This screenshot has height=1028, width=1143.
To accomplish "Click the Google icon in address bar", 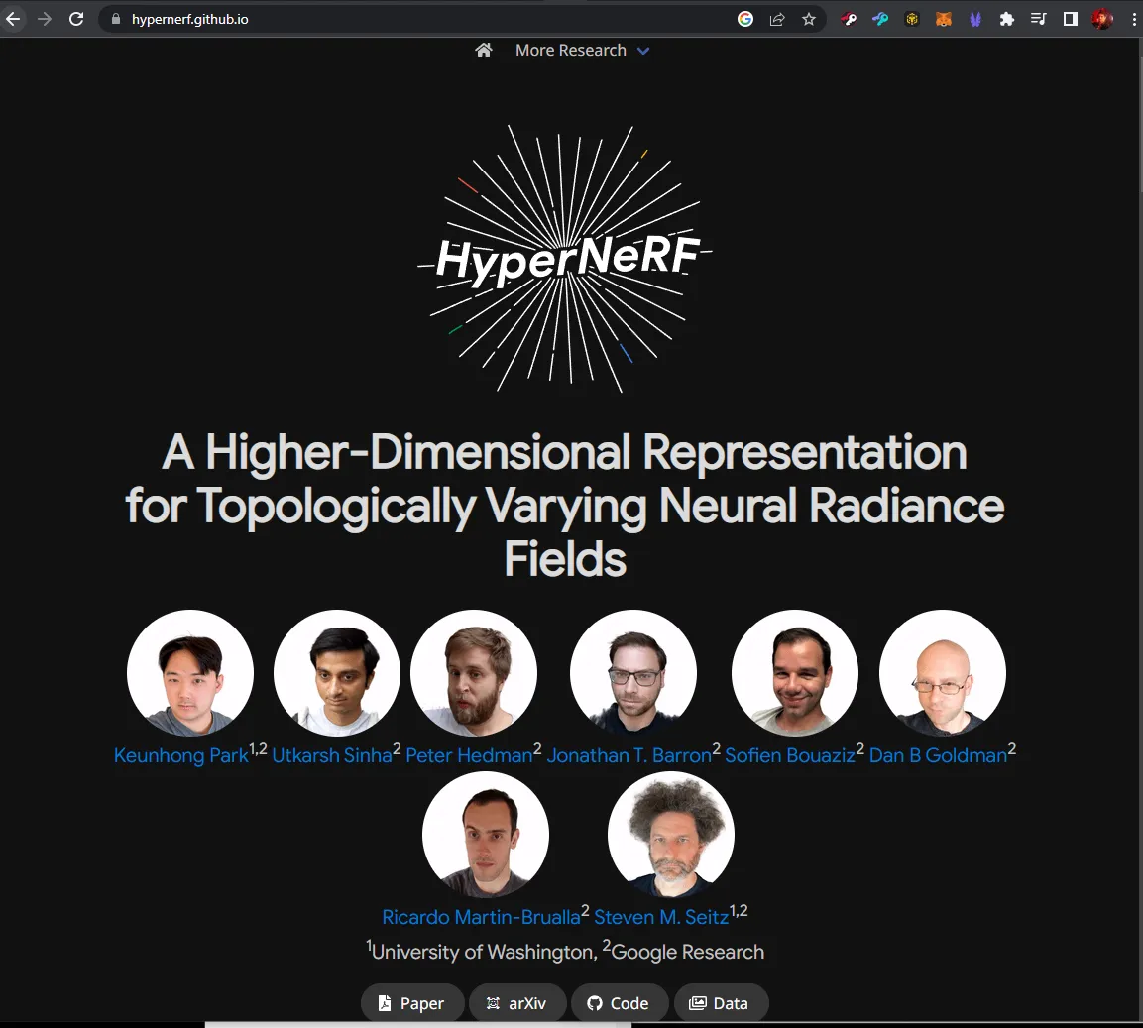I will 745,19.
